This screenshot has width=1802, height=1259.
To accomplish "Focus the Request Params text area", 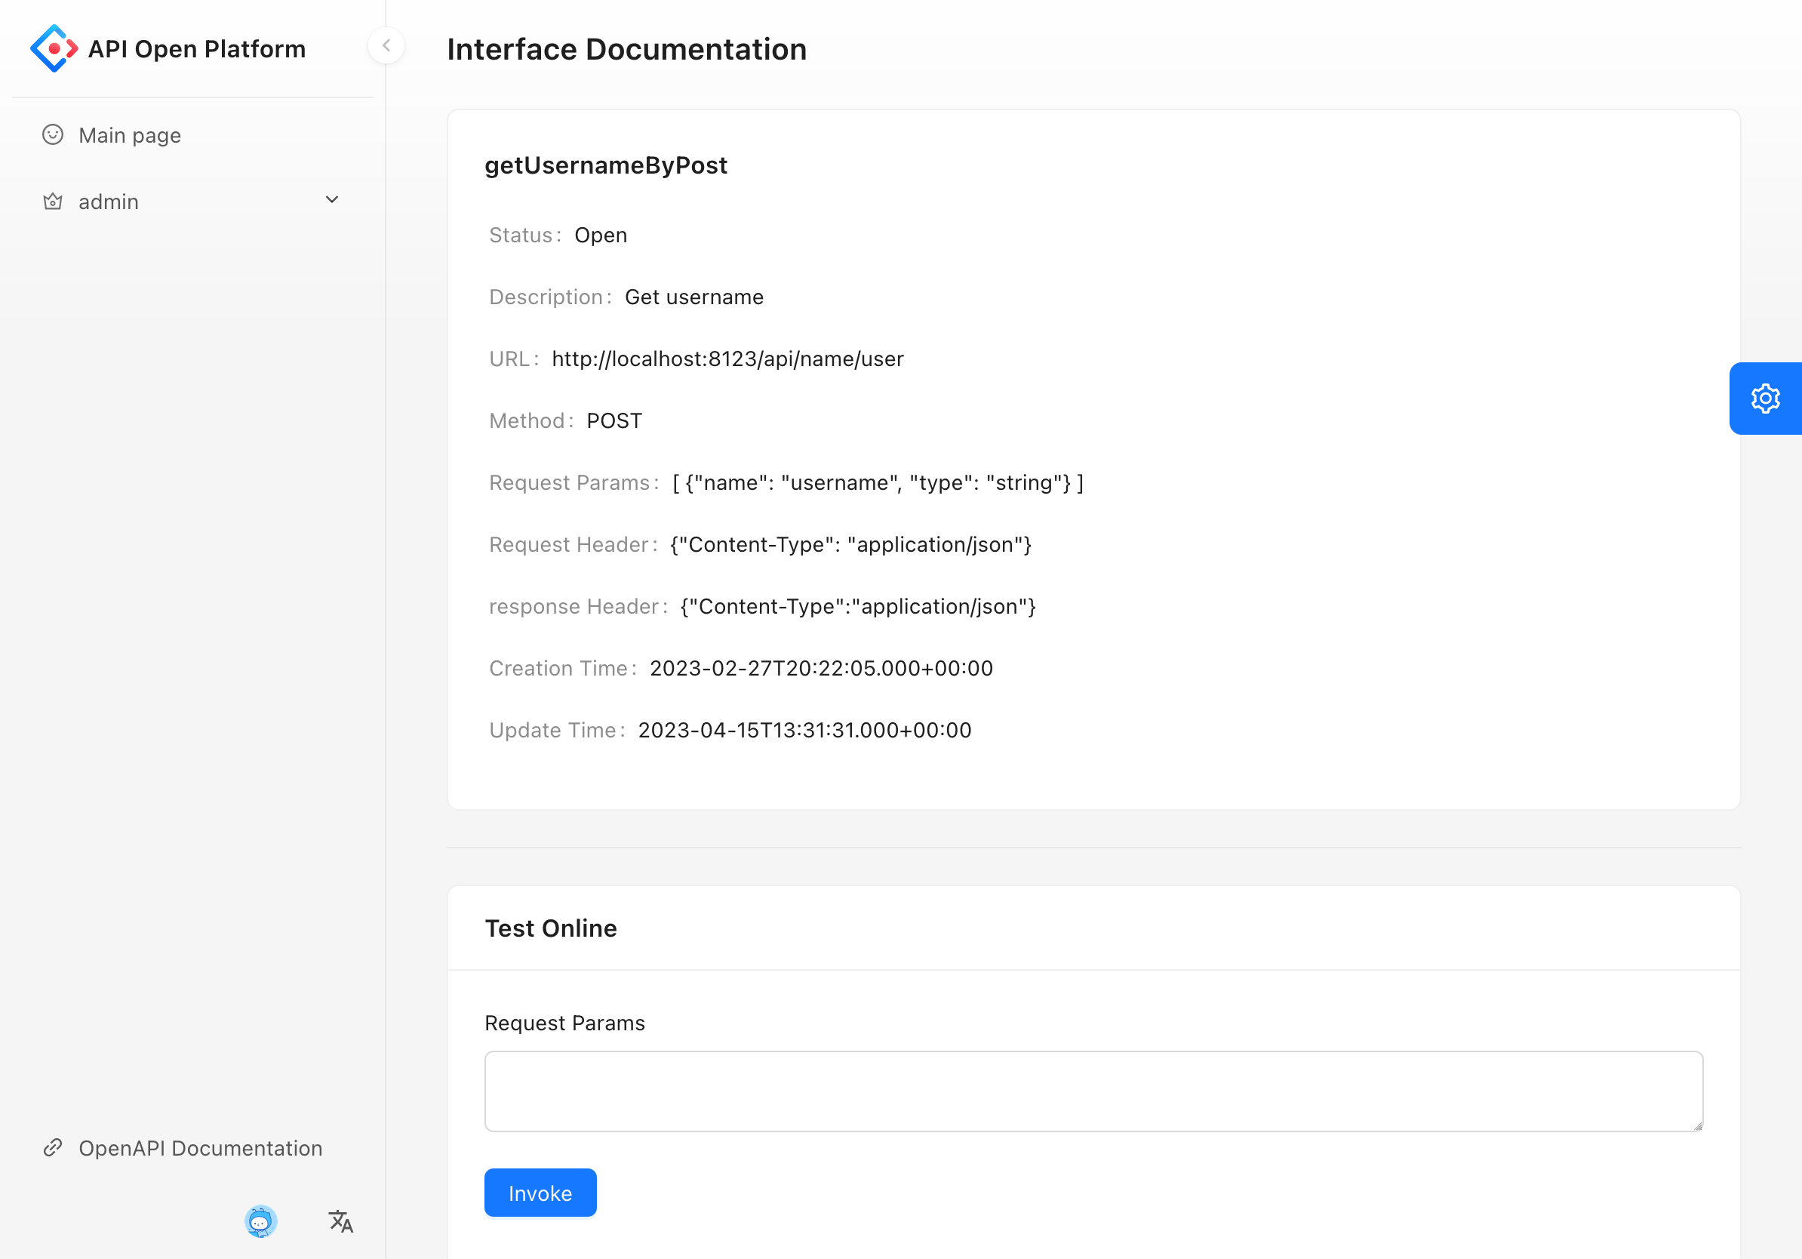I will pyautogui.click(x=1094, y=1092).
